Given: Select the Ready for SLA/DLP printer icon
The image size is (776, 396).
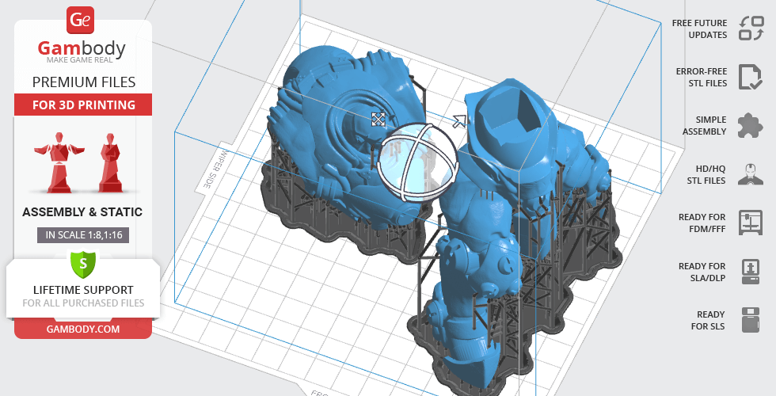Looking at the screenshot, I should pyautogui.click(x=749, y=272).
